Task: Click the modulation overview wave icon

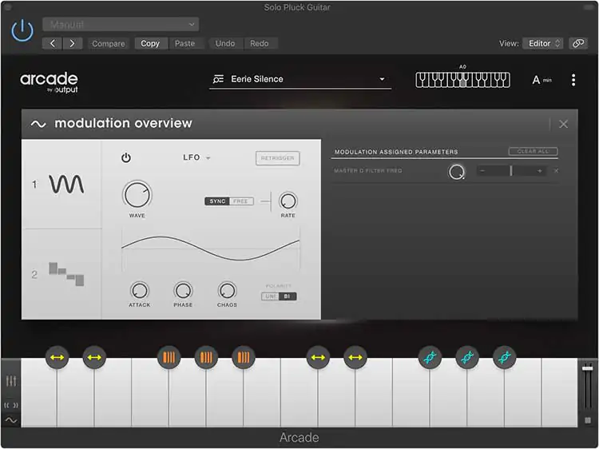Action: point(38,124)
